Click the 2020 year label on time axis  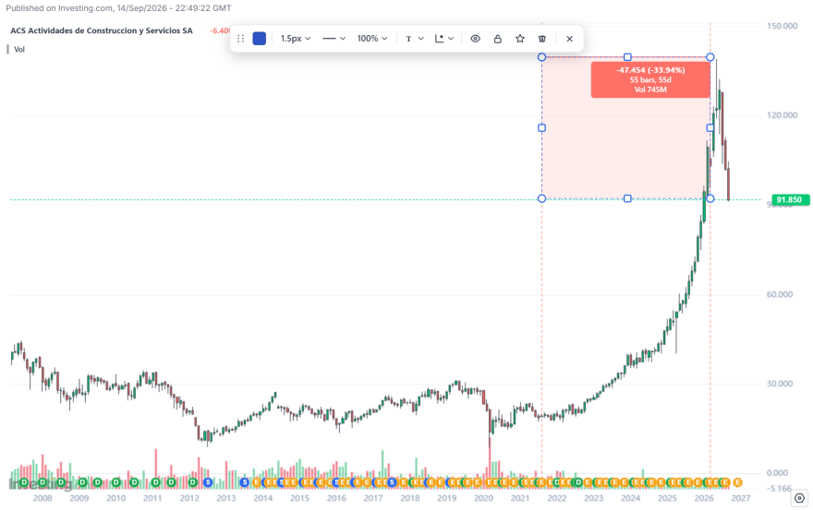tap(484, 498)
